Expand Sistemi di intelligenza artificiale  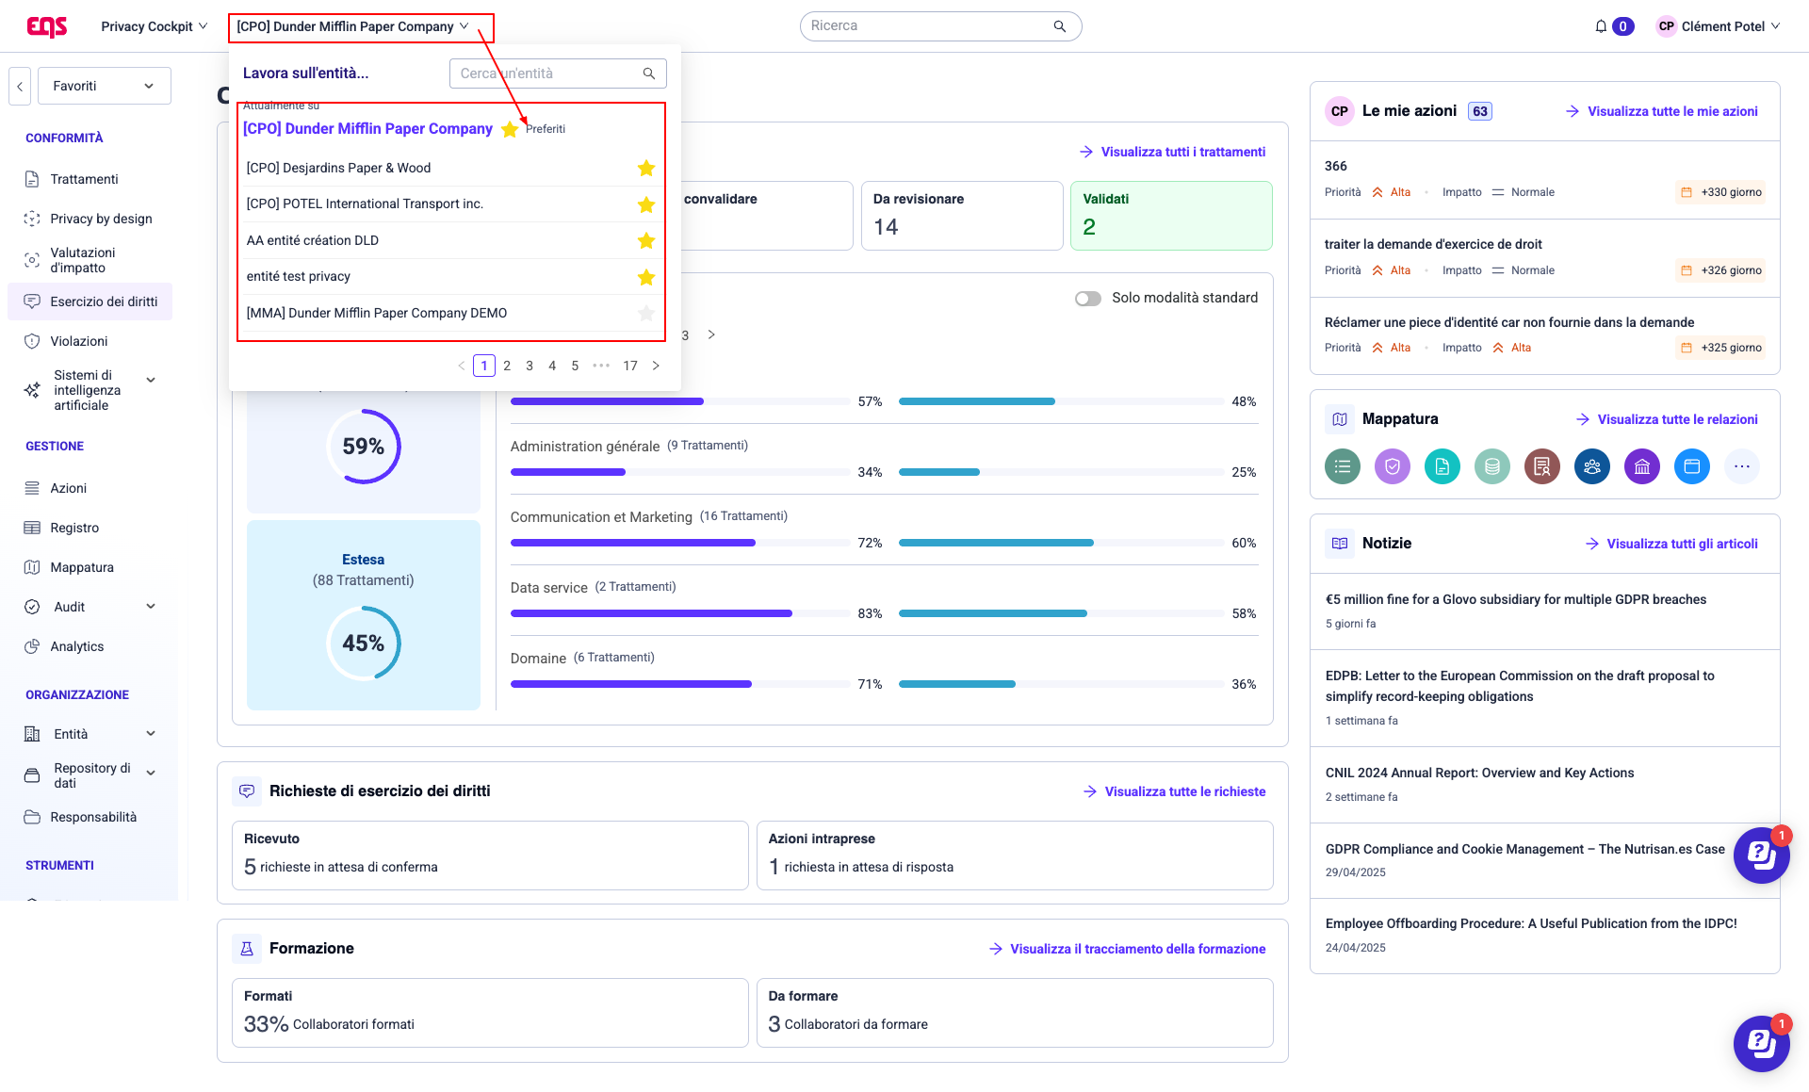[x=151, y=380]
